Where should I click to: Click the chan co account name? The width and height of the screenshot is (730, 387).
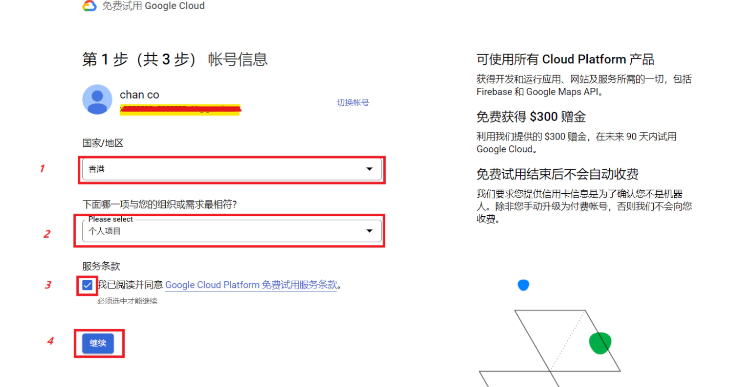(139, 95)
